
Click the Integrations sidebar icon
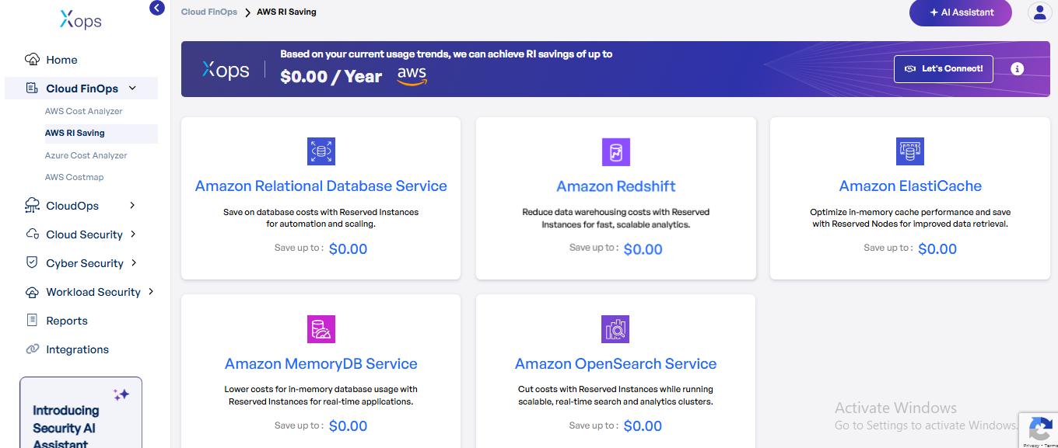pyautogui.click(x=32, y=349)
